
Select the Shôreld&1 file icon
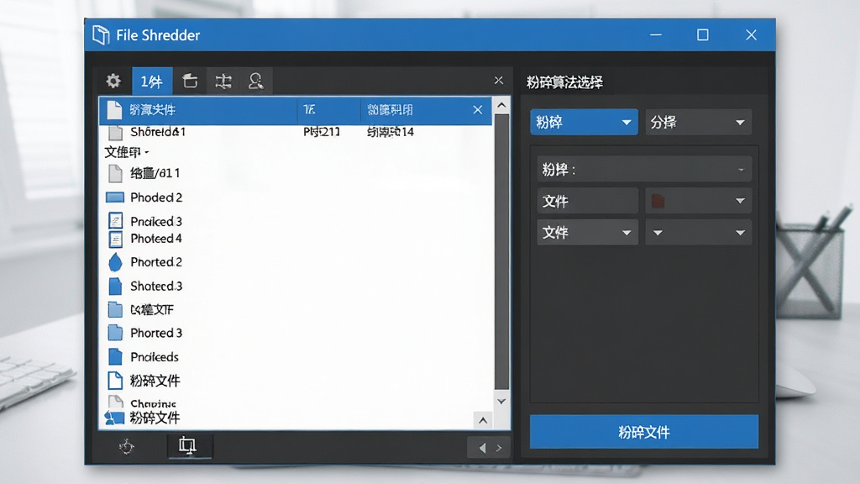point(115,132)
